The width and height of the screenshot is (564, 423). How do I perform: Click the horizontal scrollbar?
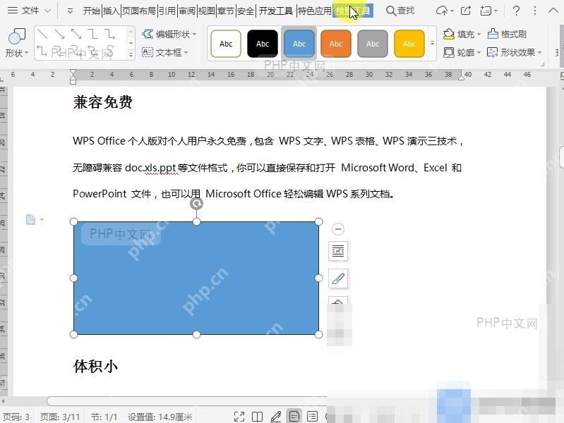tap(187, 401)
